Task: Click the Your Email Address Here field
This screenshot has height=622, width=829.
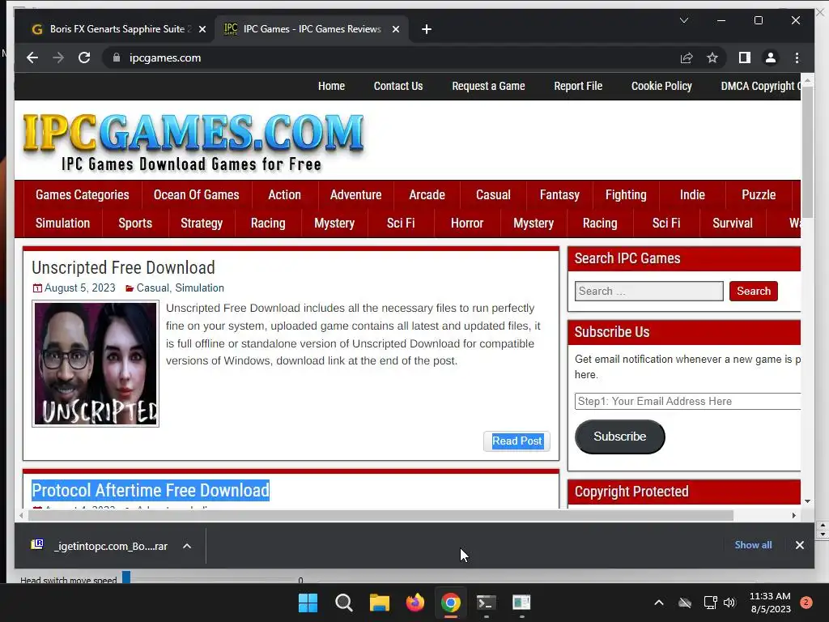Action: (x=688, y=401)
